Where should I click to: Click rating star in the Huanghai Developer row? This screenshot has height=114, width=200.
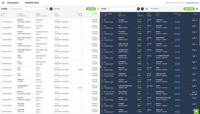(148, 88)
